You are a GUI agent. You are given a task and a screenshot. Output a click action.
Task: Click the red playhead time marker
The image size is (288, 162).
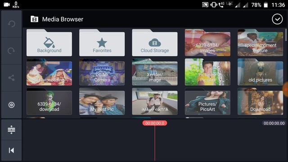(x=155, y=123)
